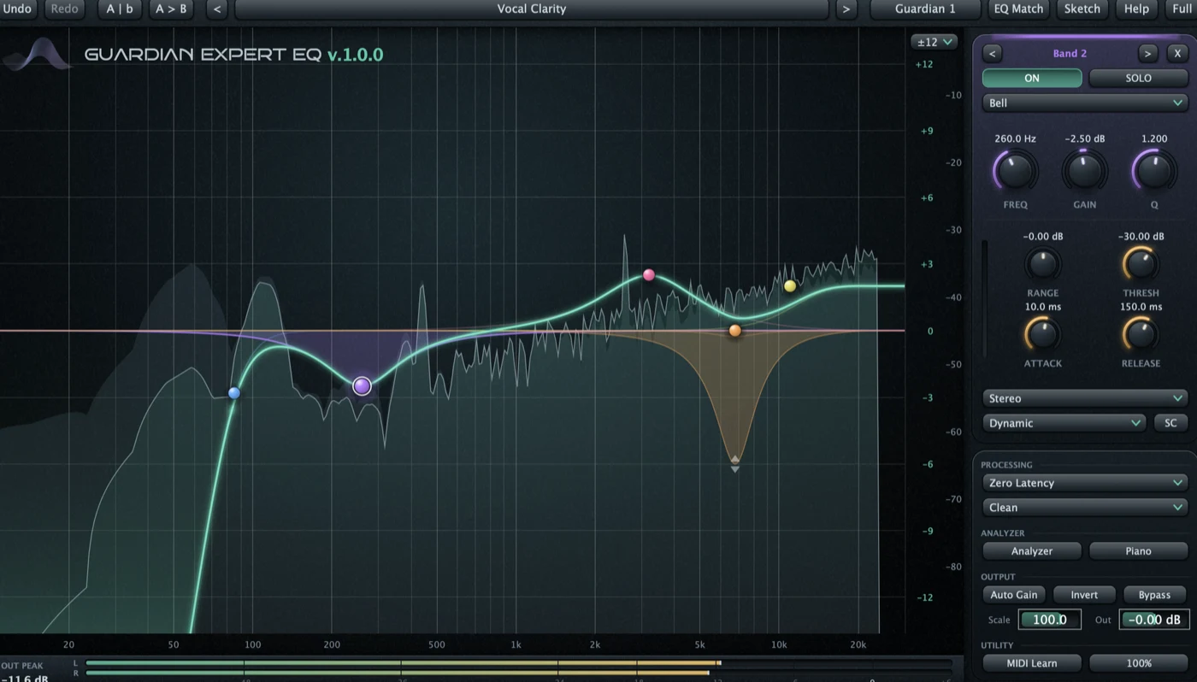
Task: Click the ATTACK knob
Action: click(x=1042, y=334)
